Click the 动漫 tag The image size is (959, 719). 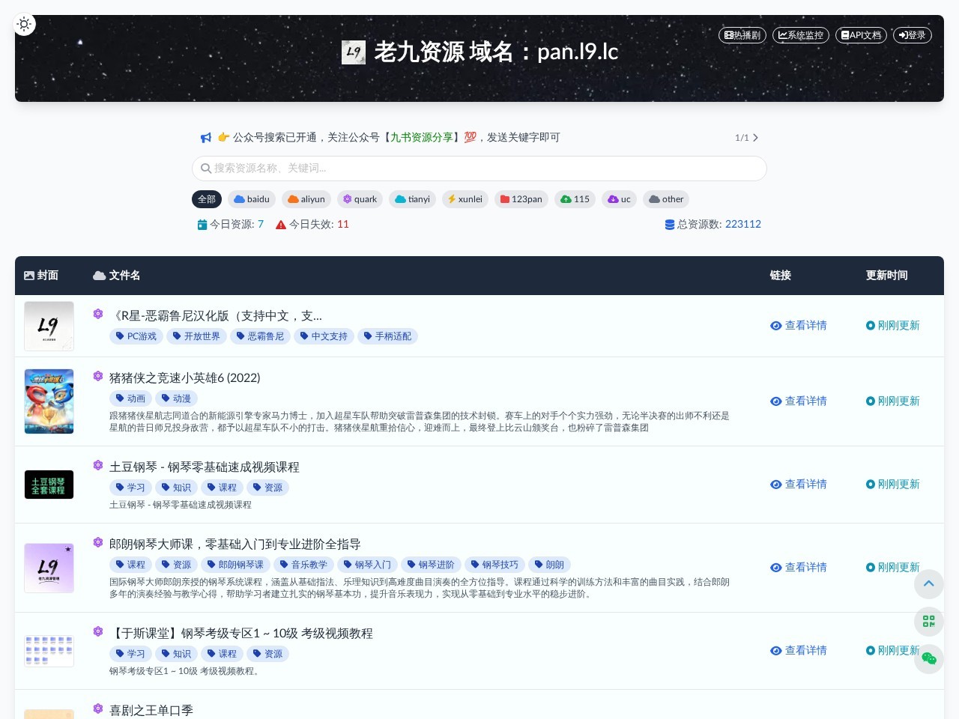coord(176,398)
